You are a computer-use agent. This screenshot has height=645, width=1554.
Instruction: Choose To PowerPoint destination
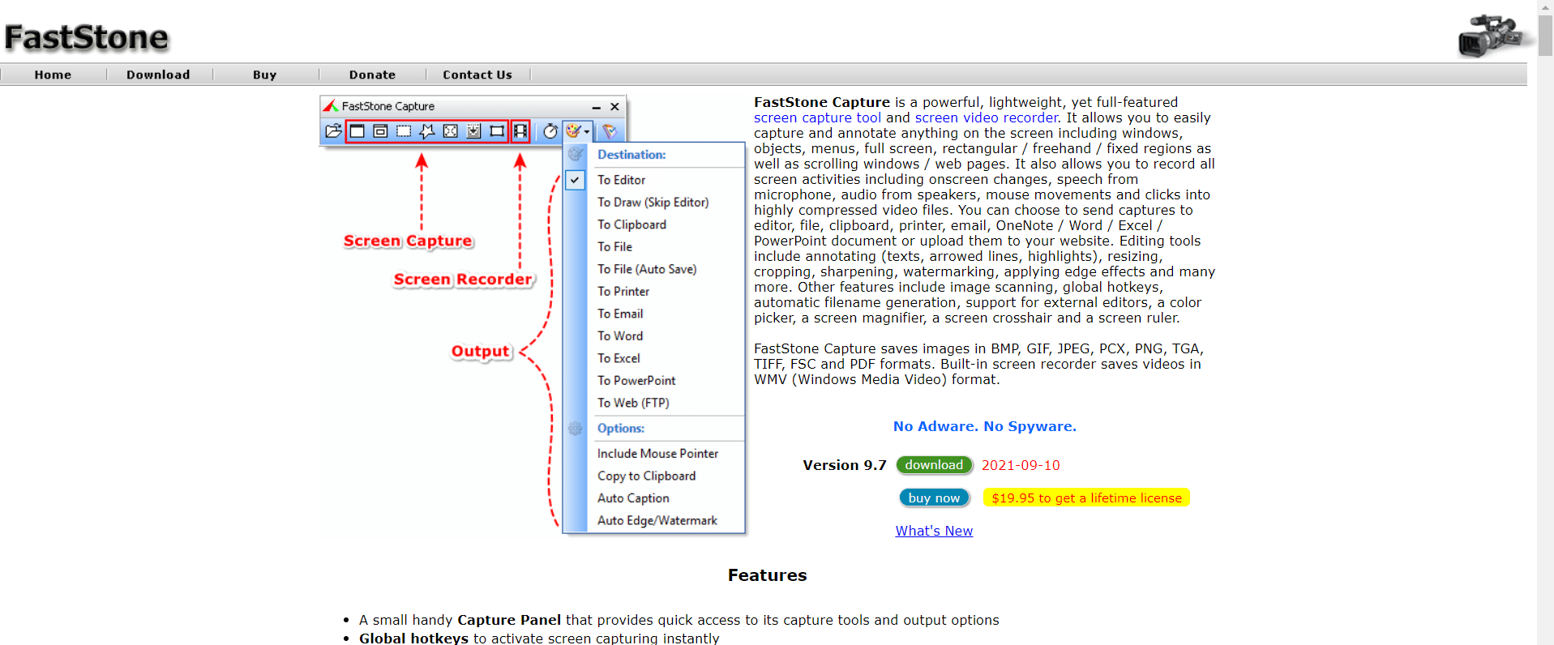point(636,381)
